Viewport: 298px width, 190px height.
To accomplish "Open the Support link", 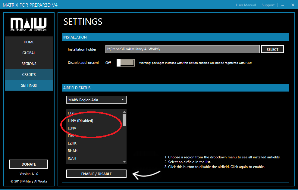I will [268, 5].
